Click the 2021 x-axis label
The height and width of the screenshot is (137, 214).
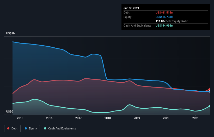pyautogui.click(x=195, y=118)
